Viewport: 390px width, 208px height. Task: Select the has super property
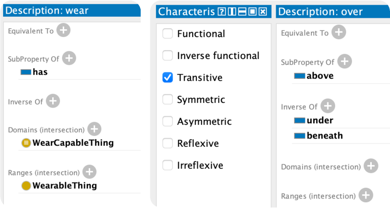(40, 72)
